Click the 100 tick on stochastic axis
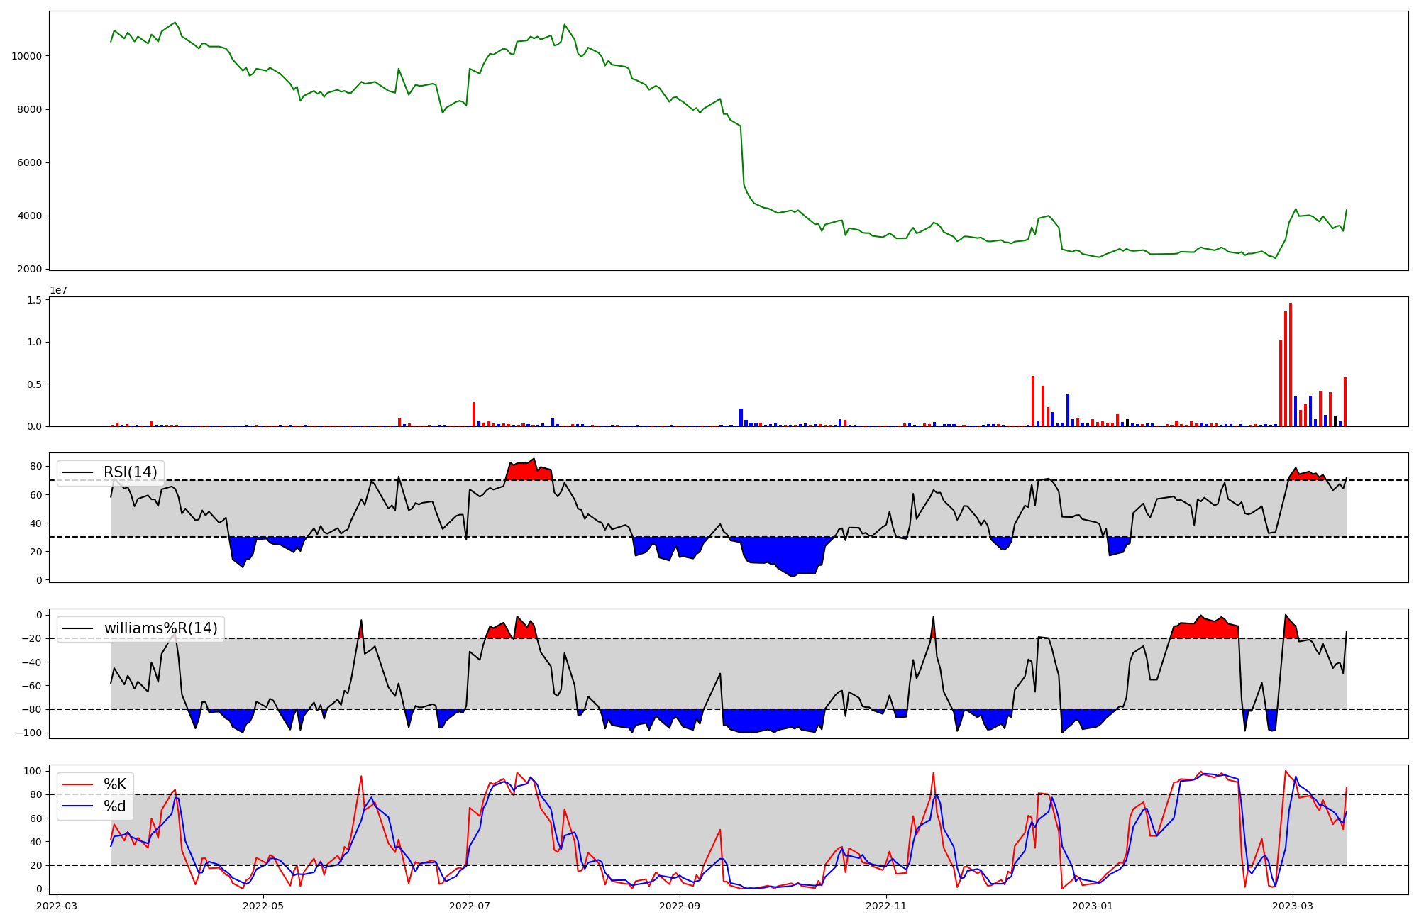This screenshot has height=922, width=1419. click(33, 771)
